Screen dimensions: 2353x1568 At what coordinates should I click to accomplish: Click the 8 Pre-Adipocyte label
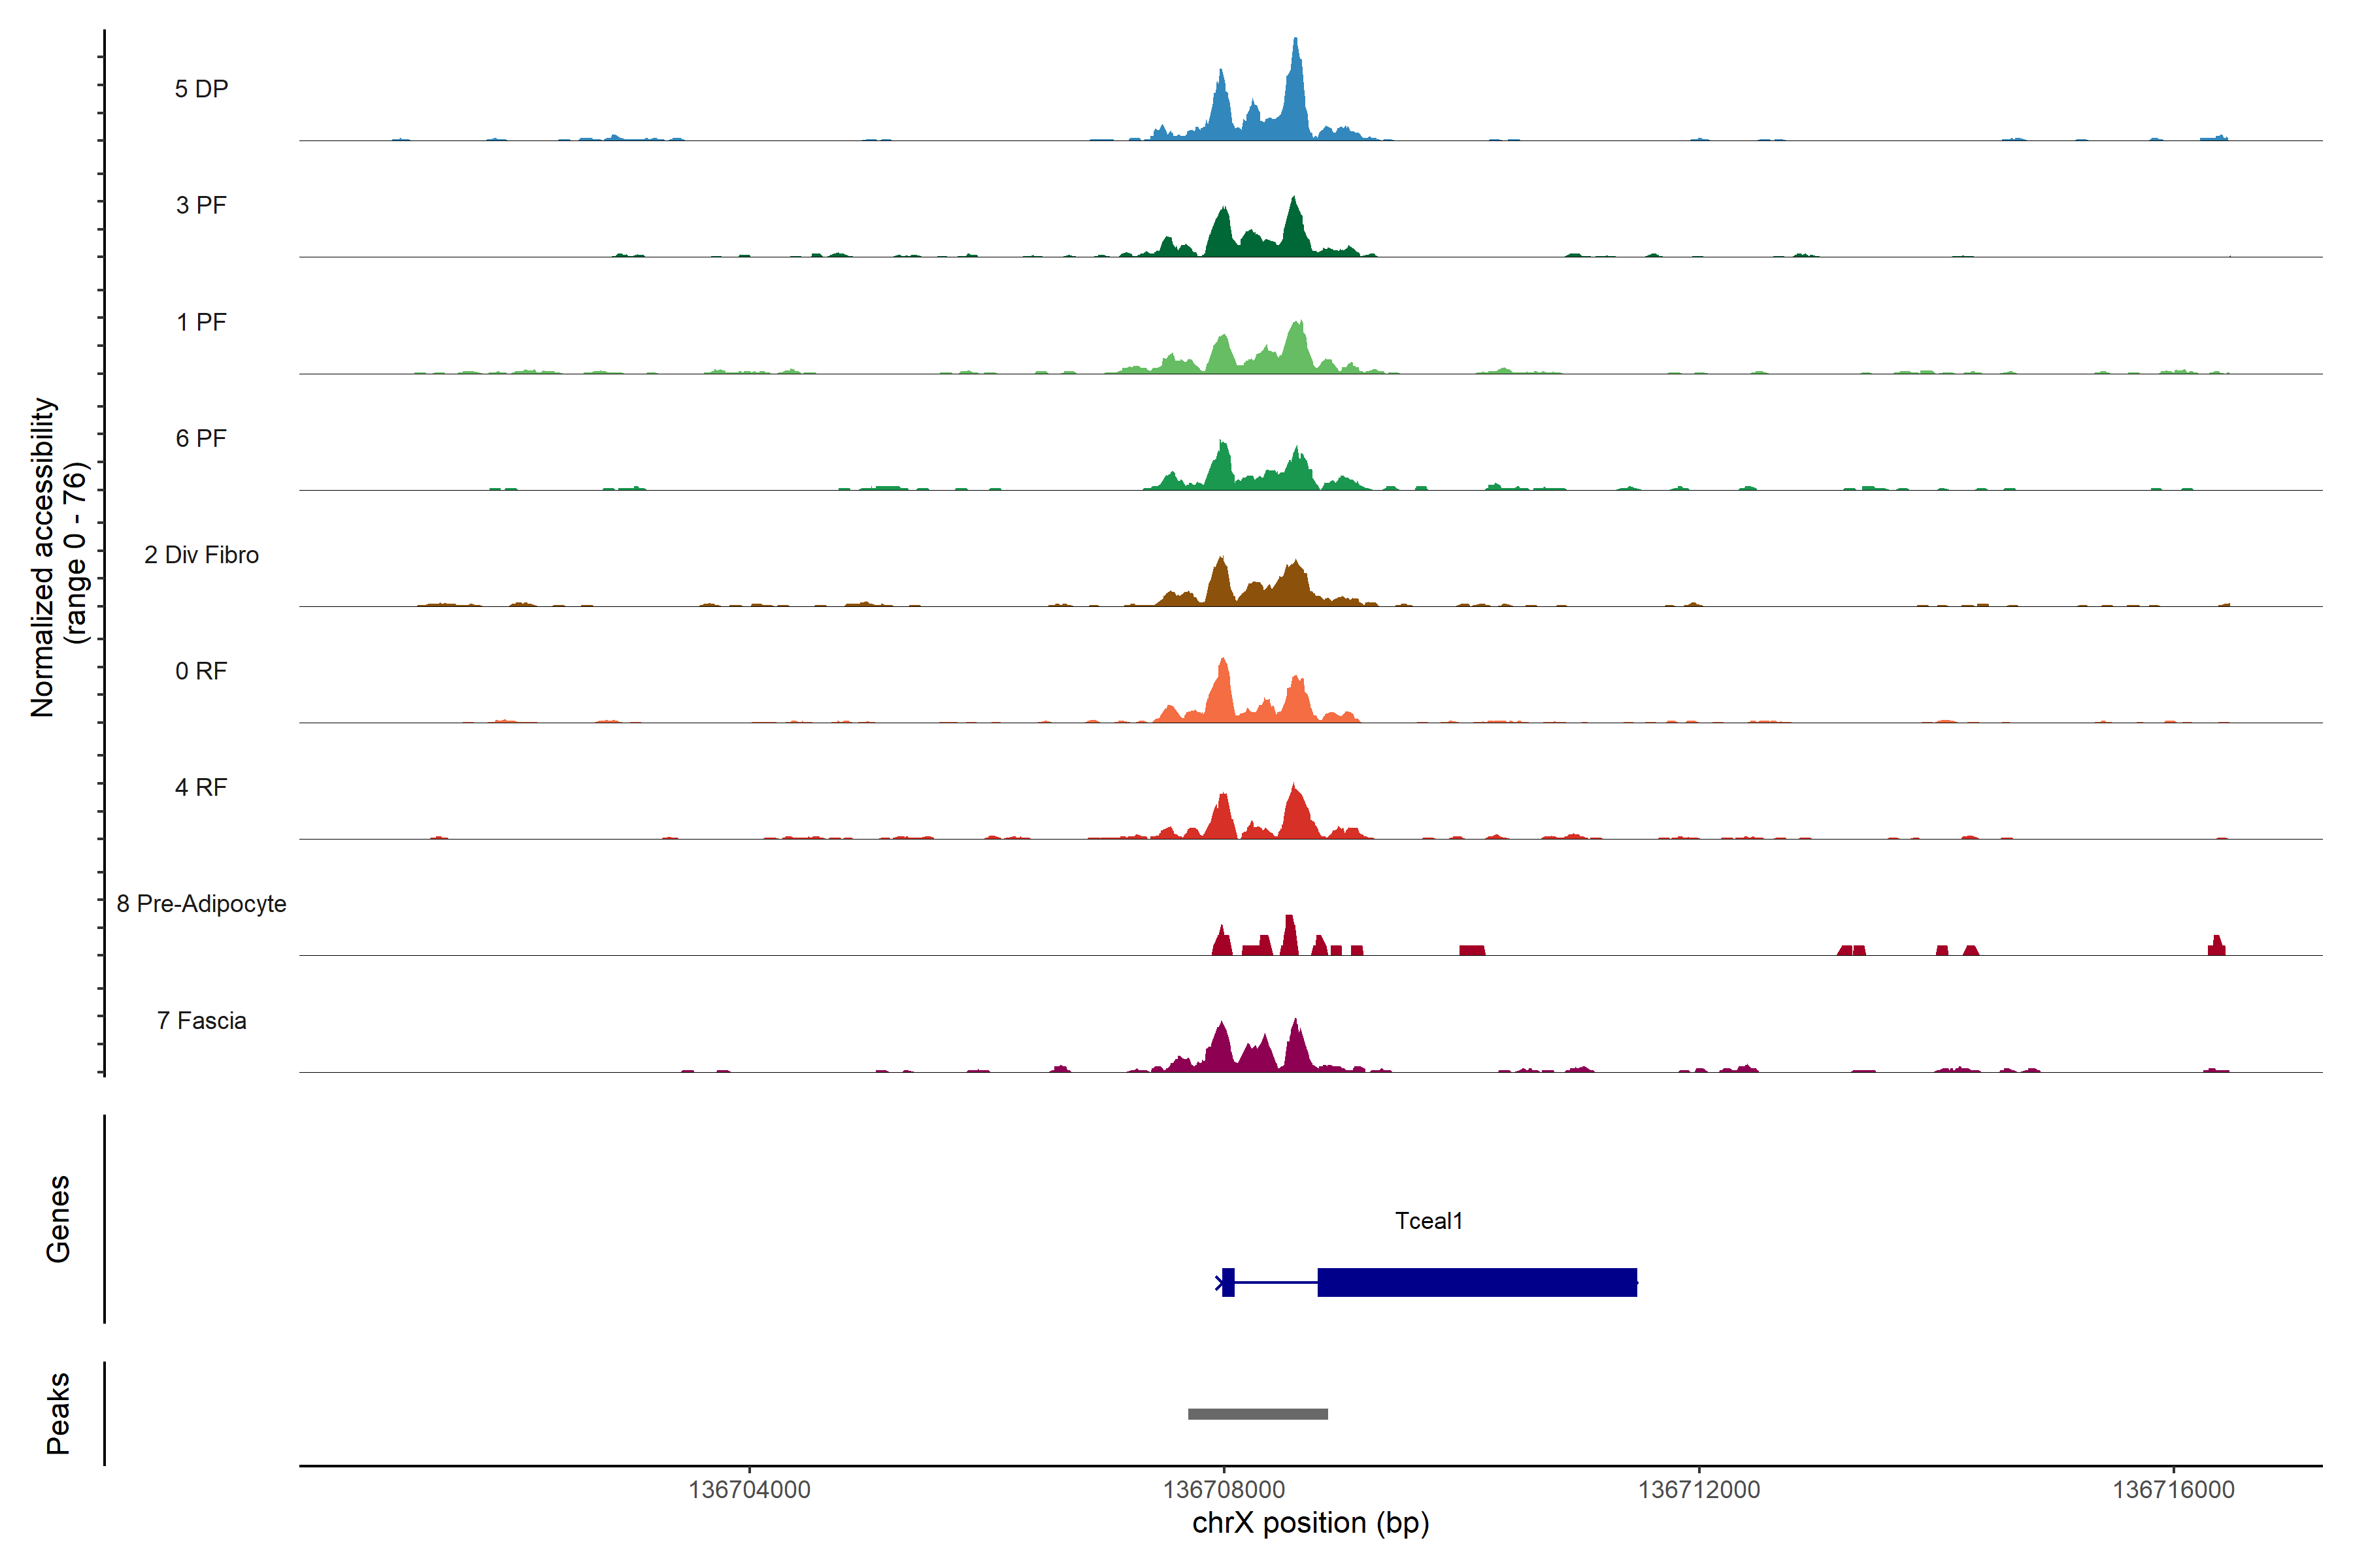[x=201, y=904]
